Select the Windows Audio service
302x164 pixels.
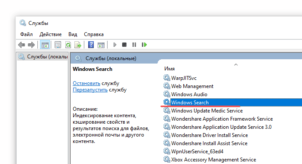coord(189,94)
